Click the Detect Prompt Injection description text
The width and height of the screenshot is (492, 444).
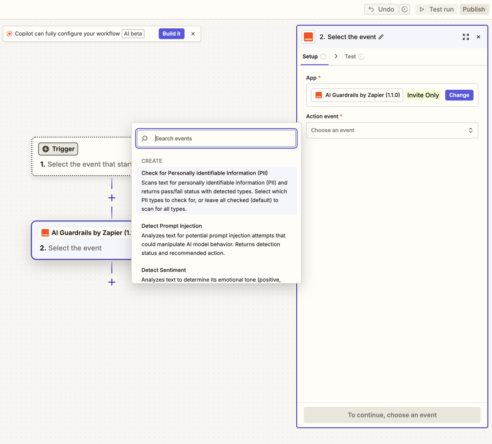213,244
